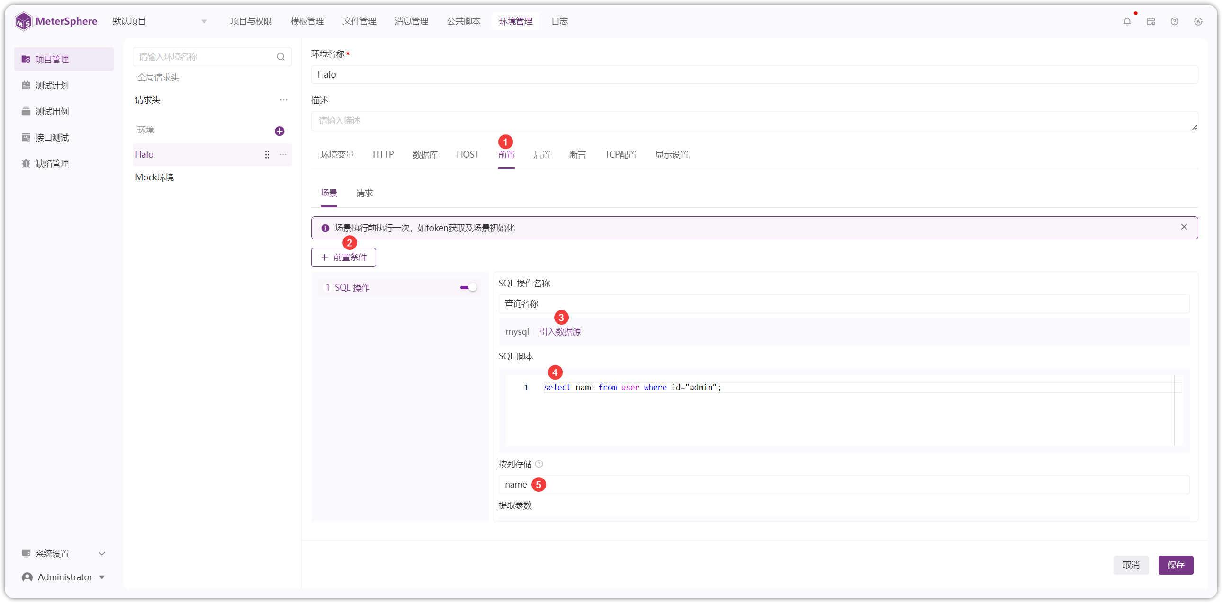This screenshot has width=1222, height=603.
Task: Click the search icon in environment search
Action: coord(281,57)
